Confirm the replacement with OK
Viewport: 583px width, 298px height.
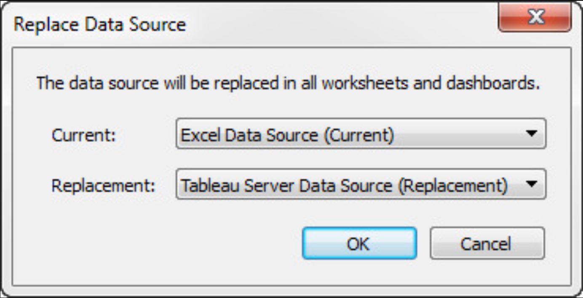click(x=359, y=244)
